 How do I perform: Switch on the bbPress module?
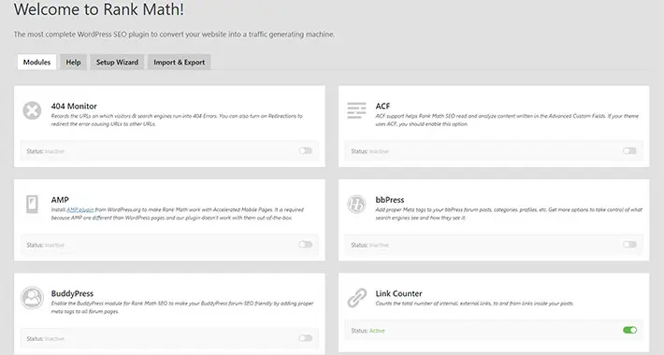coord(629,245)
